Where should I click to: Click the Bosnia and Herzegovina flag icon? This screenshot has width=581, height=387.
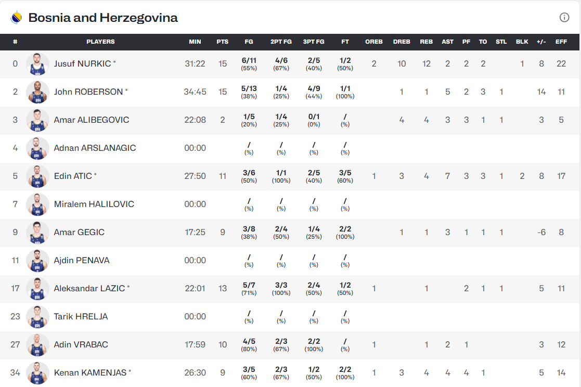tap(17, 18)
